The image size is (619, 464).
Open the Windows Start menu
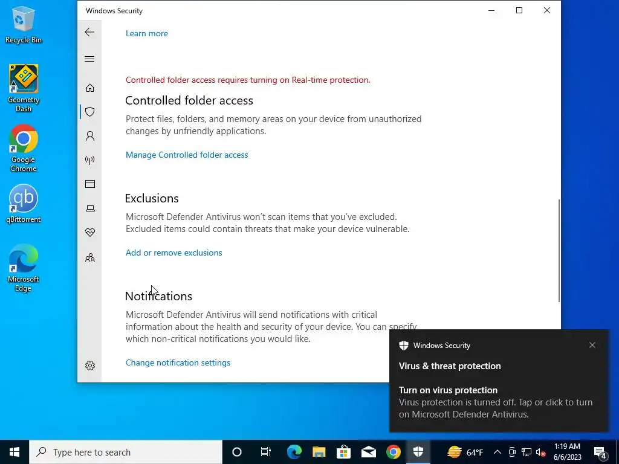coord(15,452)
